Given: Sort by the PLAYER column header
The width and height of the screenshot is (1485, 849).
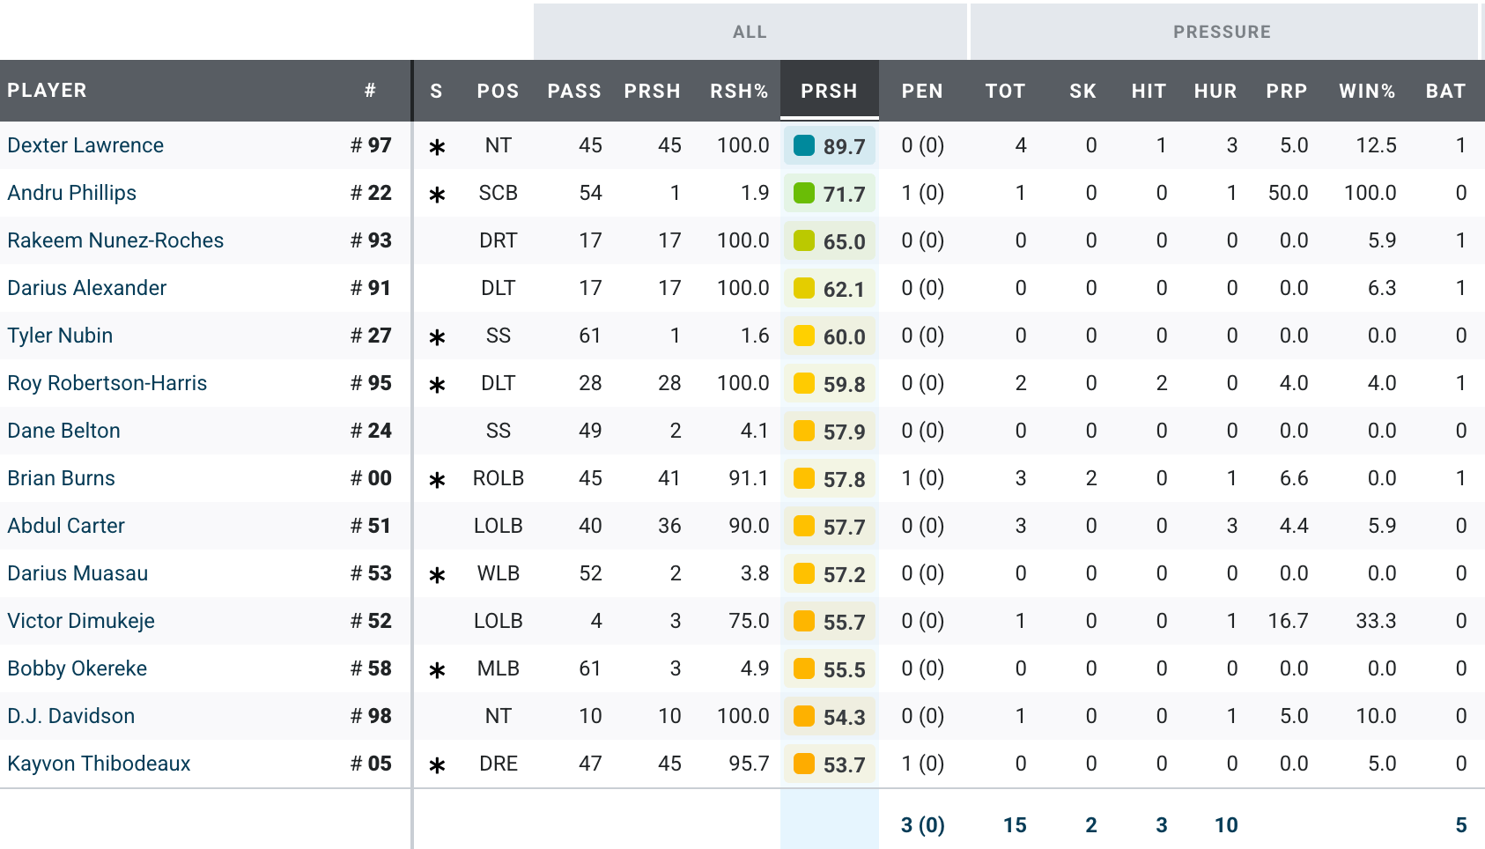Looking at the screenshot, I should pos(48,90).
